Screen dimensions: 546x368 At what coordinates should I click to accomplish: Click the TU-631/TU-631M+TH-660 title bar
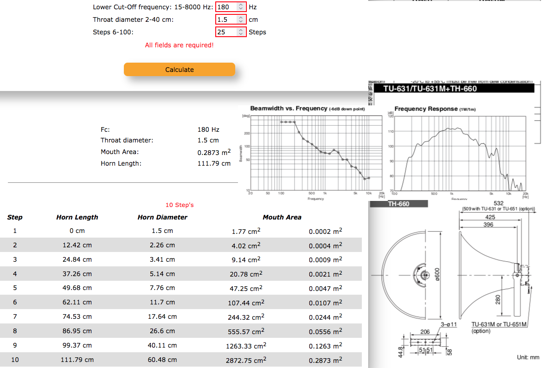click(454, 89)
